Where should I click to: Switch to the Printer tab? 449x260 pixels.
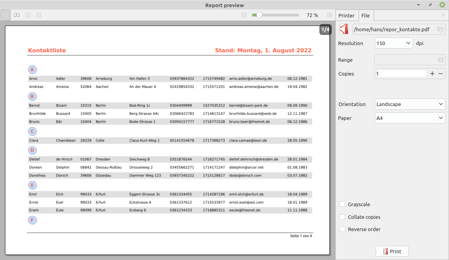tap(346, 15)
